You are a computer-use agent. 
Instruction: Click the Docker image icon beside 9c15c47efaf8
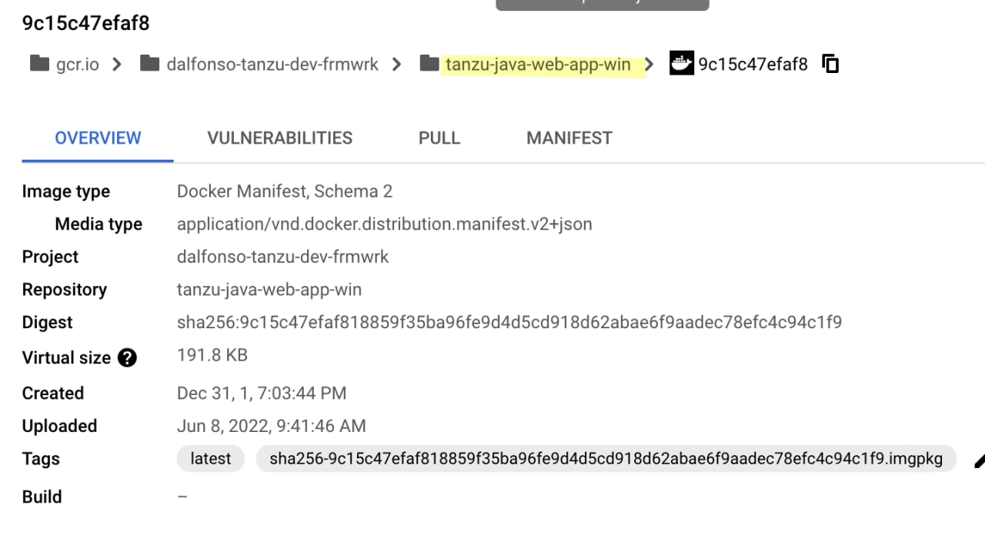tap(682, 63)
